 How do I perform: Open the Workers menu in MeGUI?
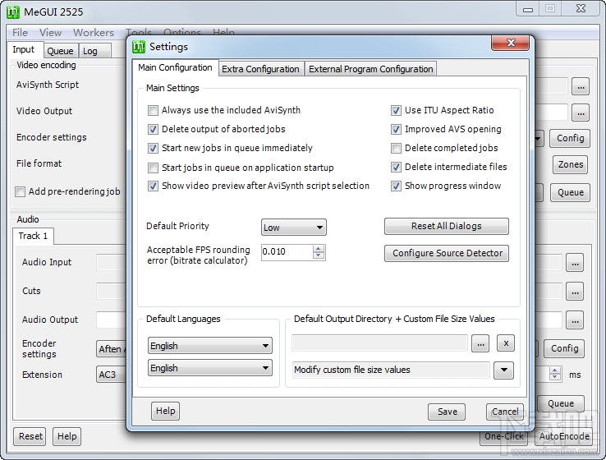click(94, 33)
